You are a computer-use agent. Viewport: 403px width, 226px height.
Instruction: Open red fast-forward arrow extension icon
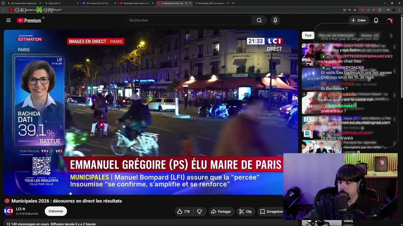coord(374,10)
